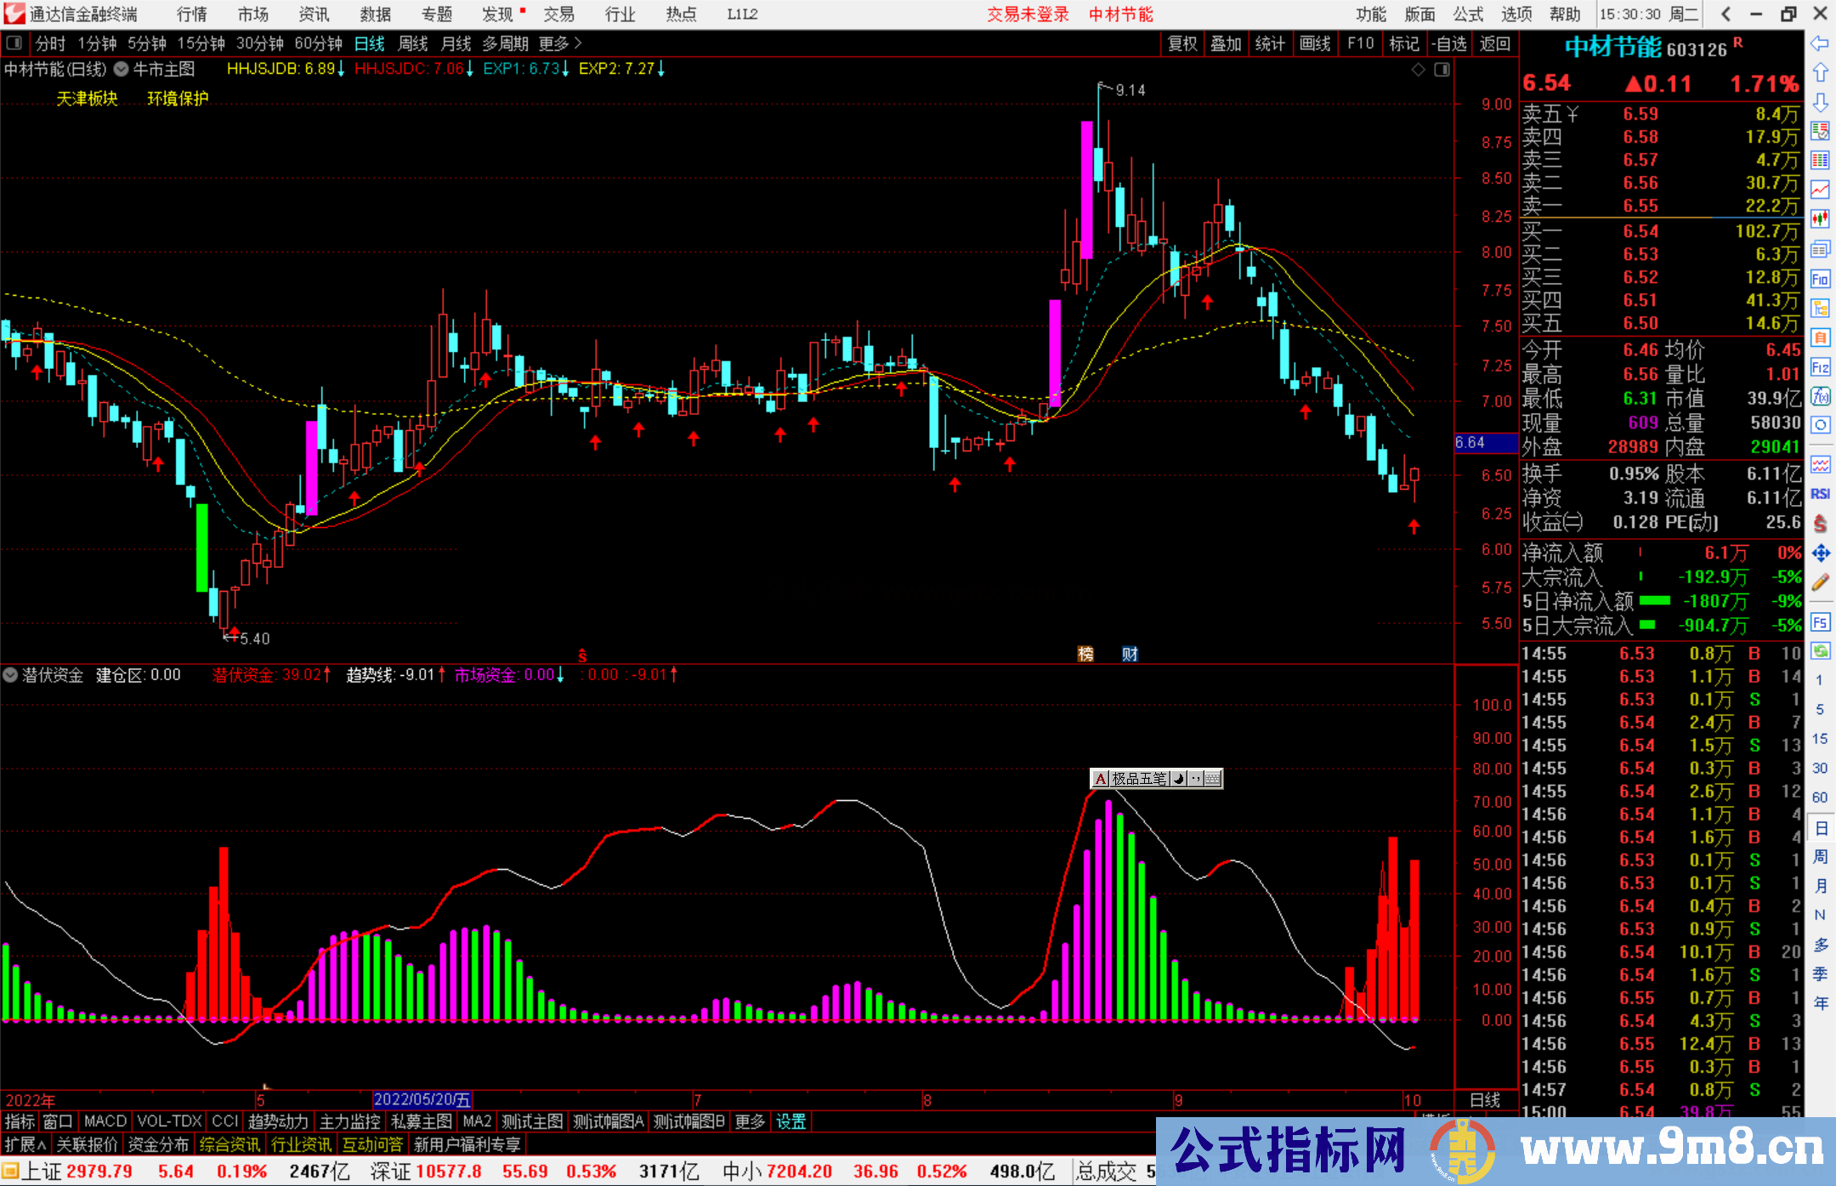
Task: Toggle the 牛市主图 indicator round marker
Action: (x=122, y=70)
